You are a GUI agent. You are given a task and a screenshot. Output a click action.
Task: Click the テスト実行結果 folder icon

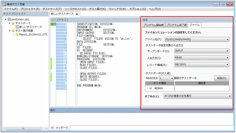coord(13,31)
